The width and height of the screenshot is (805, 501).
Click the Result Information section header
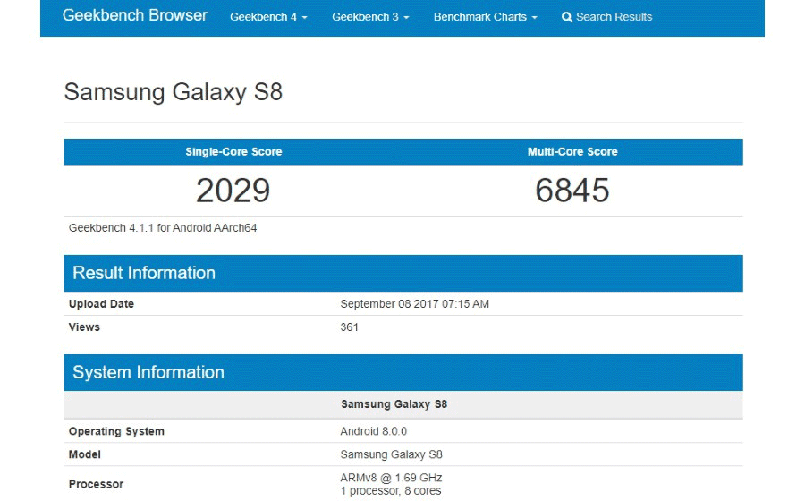(403, 273)
